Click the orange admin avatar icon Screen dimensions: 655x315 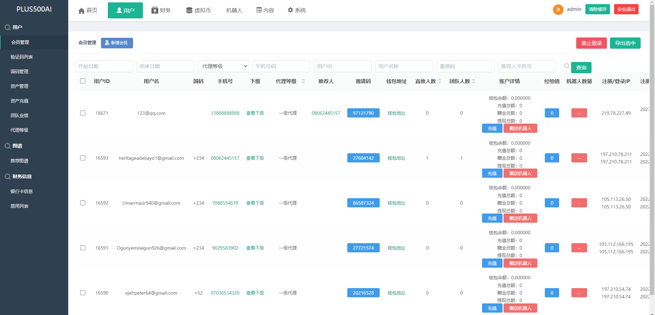[558, 10]
